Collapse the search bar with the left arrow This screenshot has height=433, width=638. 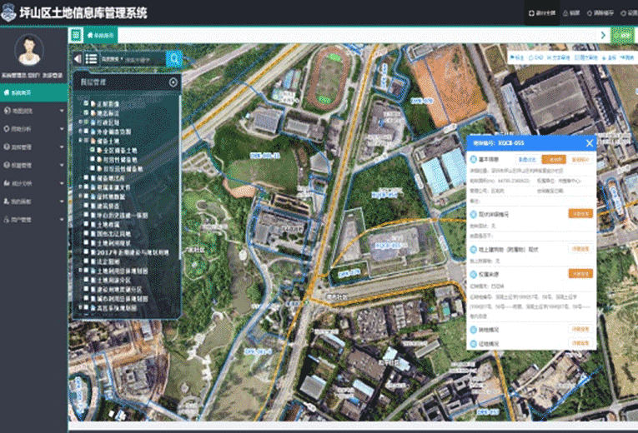(x=78, y=59)
